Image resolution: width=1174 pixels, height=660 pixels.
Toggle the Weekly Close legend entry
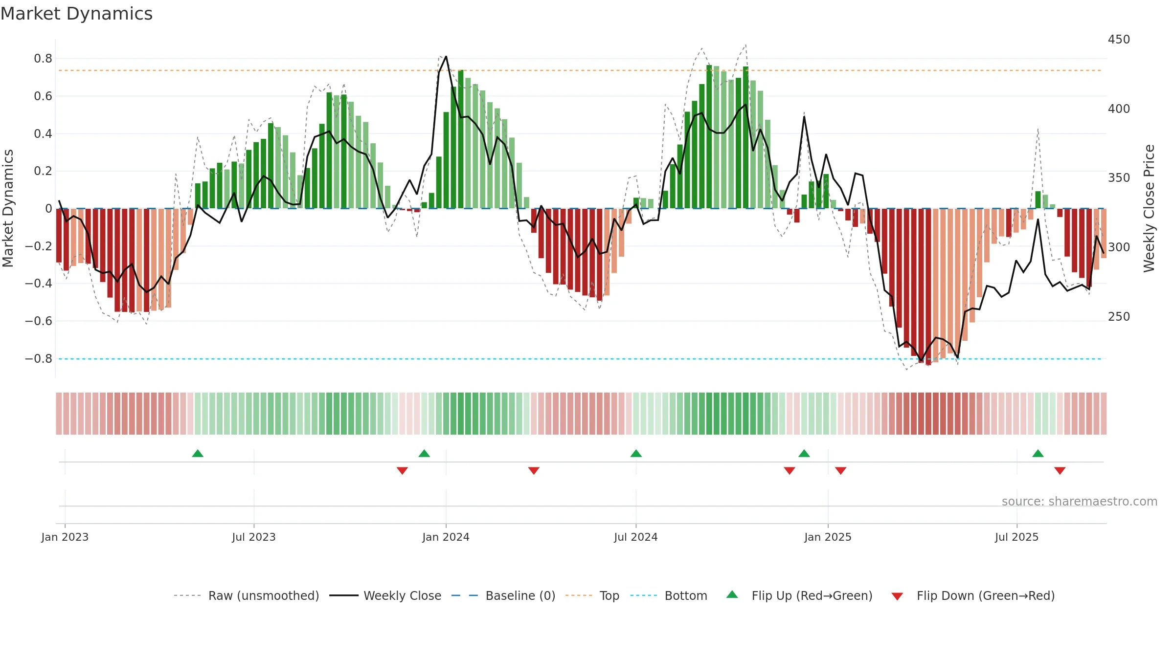[x=385, y=595]
